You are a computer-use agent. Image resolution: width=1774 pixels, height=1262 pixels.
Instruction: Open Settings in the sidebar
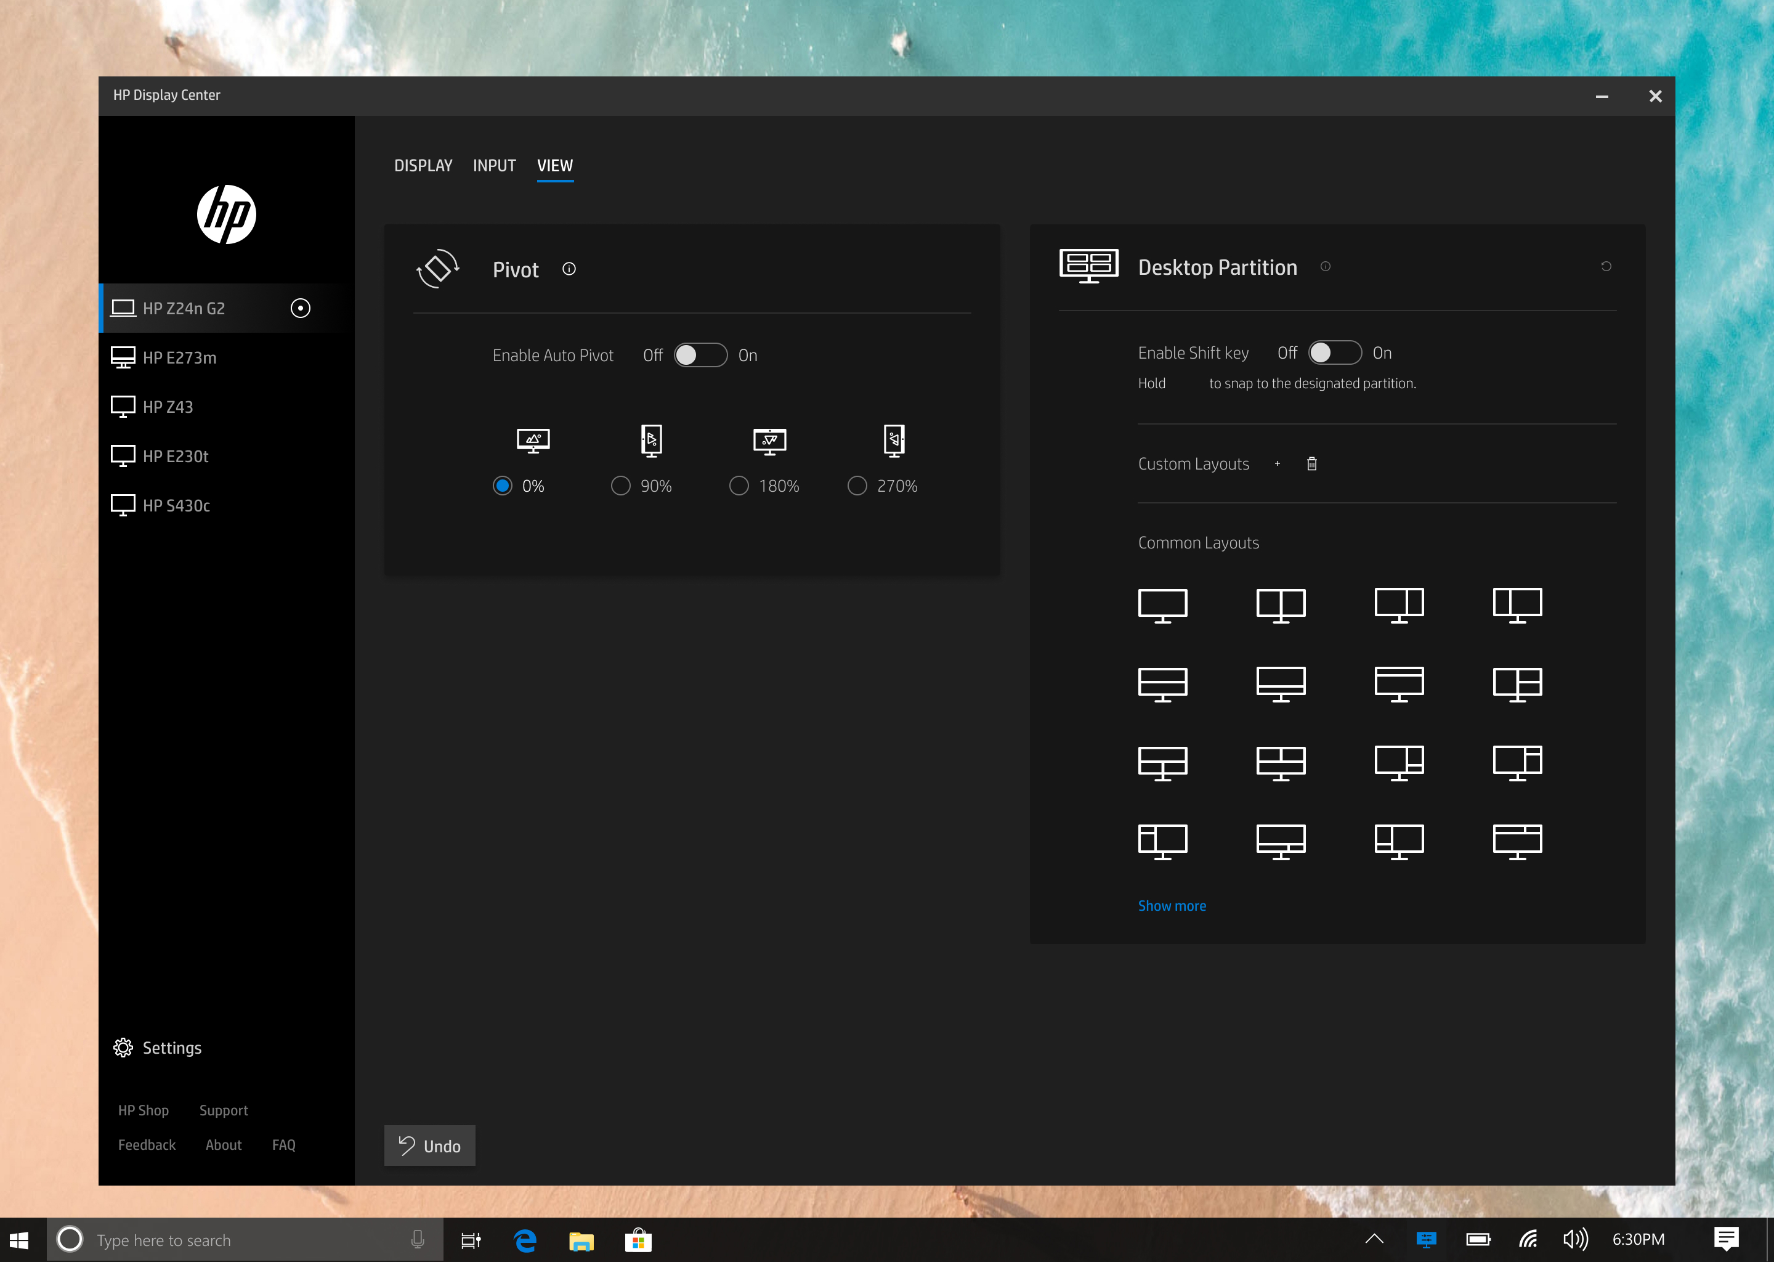pyautogui.click(x=157, y=1048)
